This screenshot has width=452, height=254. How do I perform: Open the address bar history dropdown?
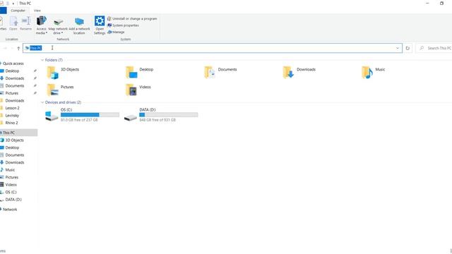(x=398, y=48)
